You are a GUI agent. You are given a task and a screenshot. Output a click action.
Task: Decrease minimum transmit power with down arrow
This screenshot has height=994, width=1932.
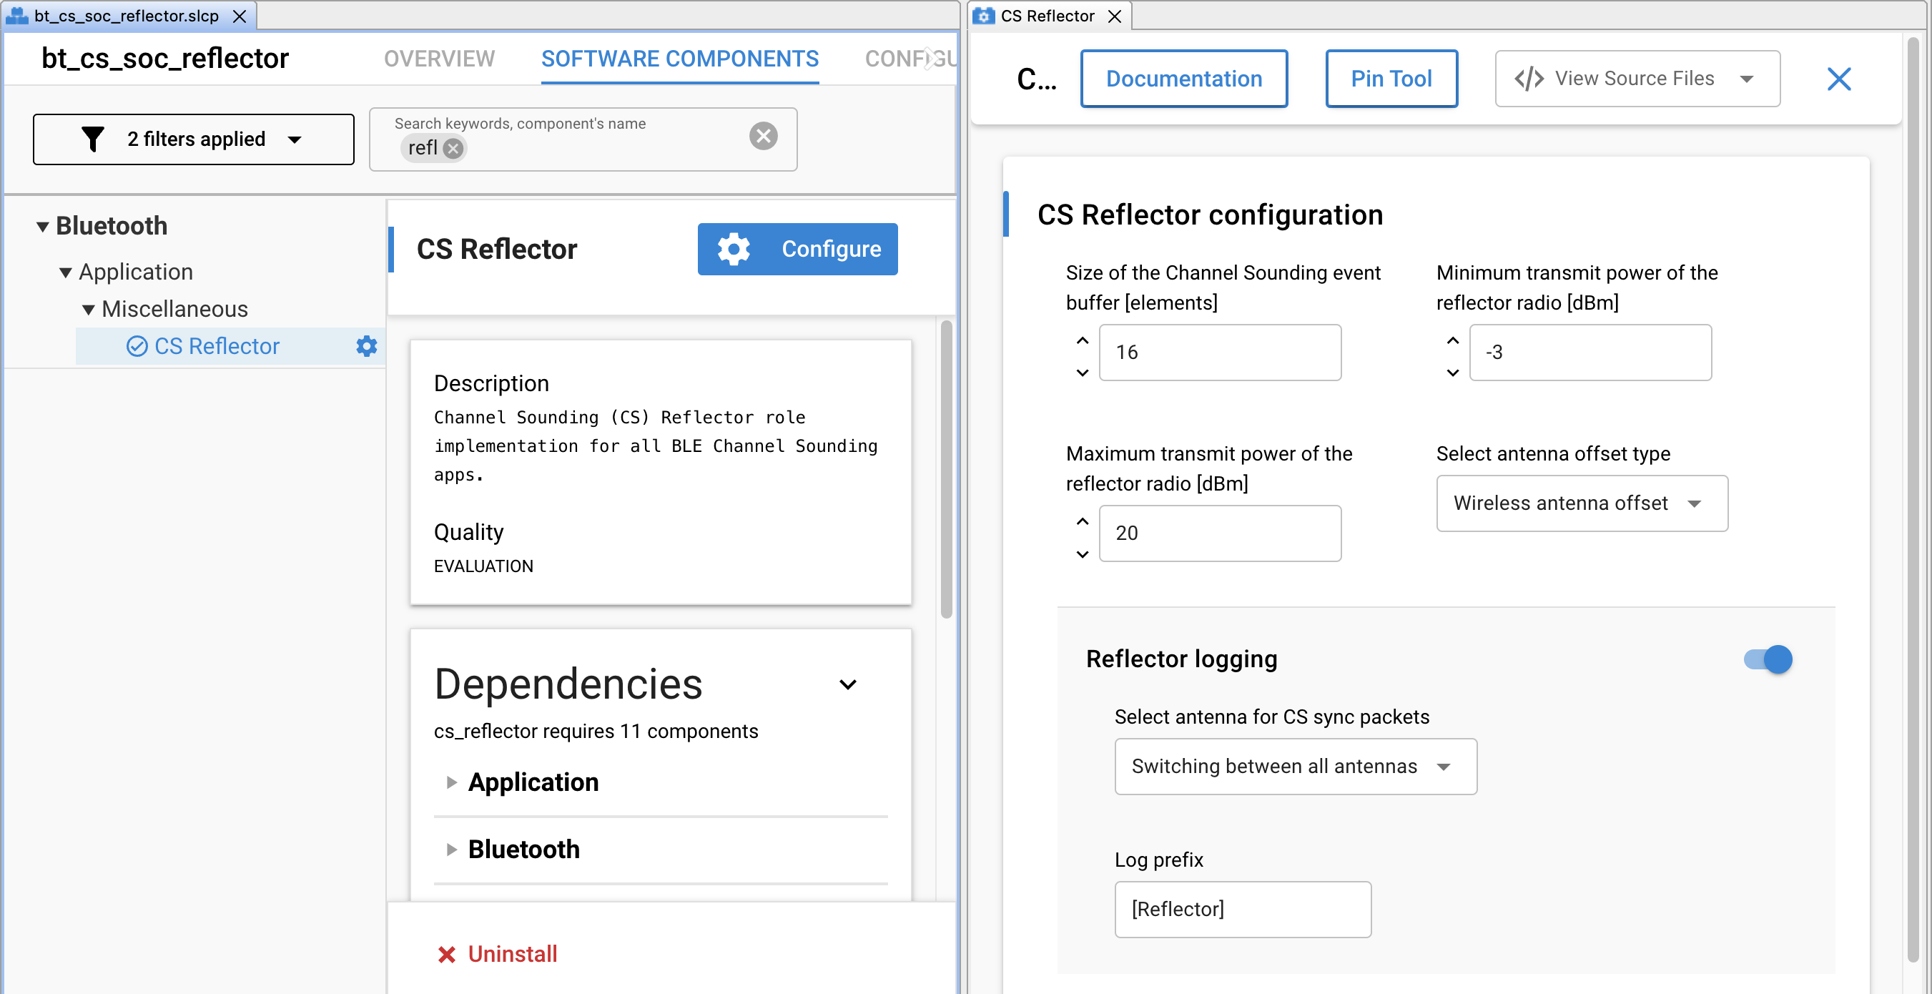point(1452,373)
